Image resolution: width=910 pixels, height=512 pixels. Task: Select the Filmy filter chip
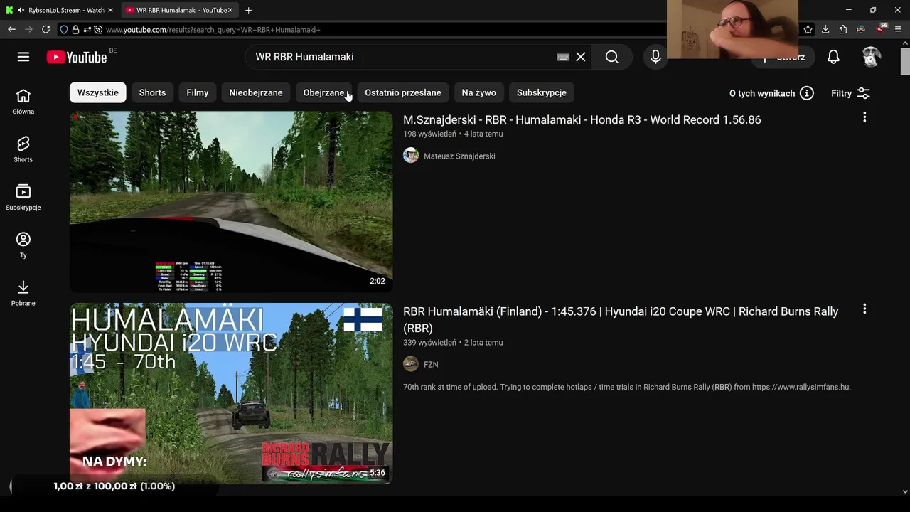(198, 92)
